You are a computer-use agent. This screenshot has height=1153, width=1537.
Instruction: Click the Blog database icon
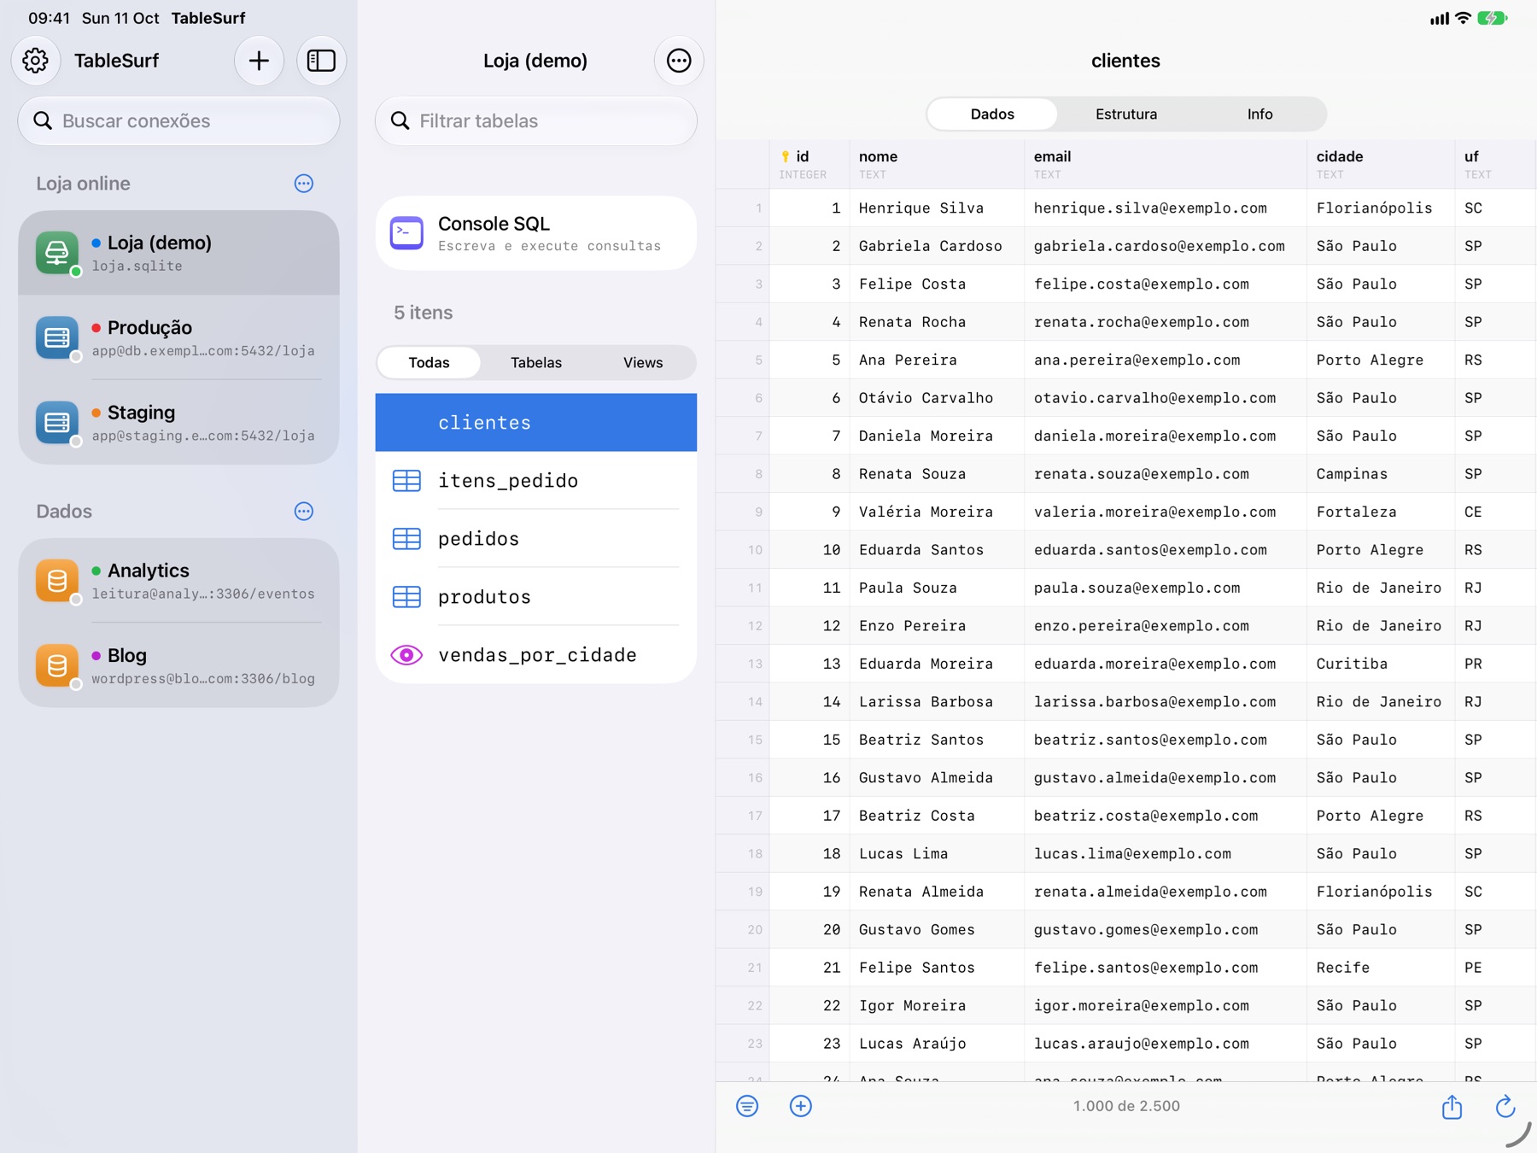57,665
